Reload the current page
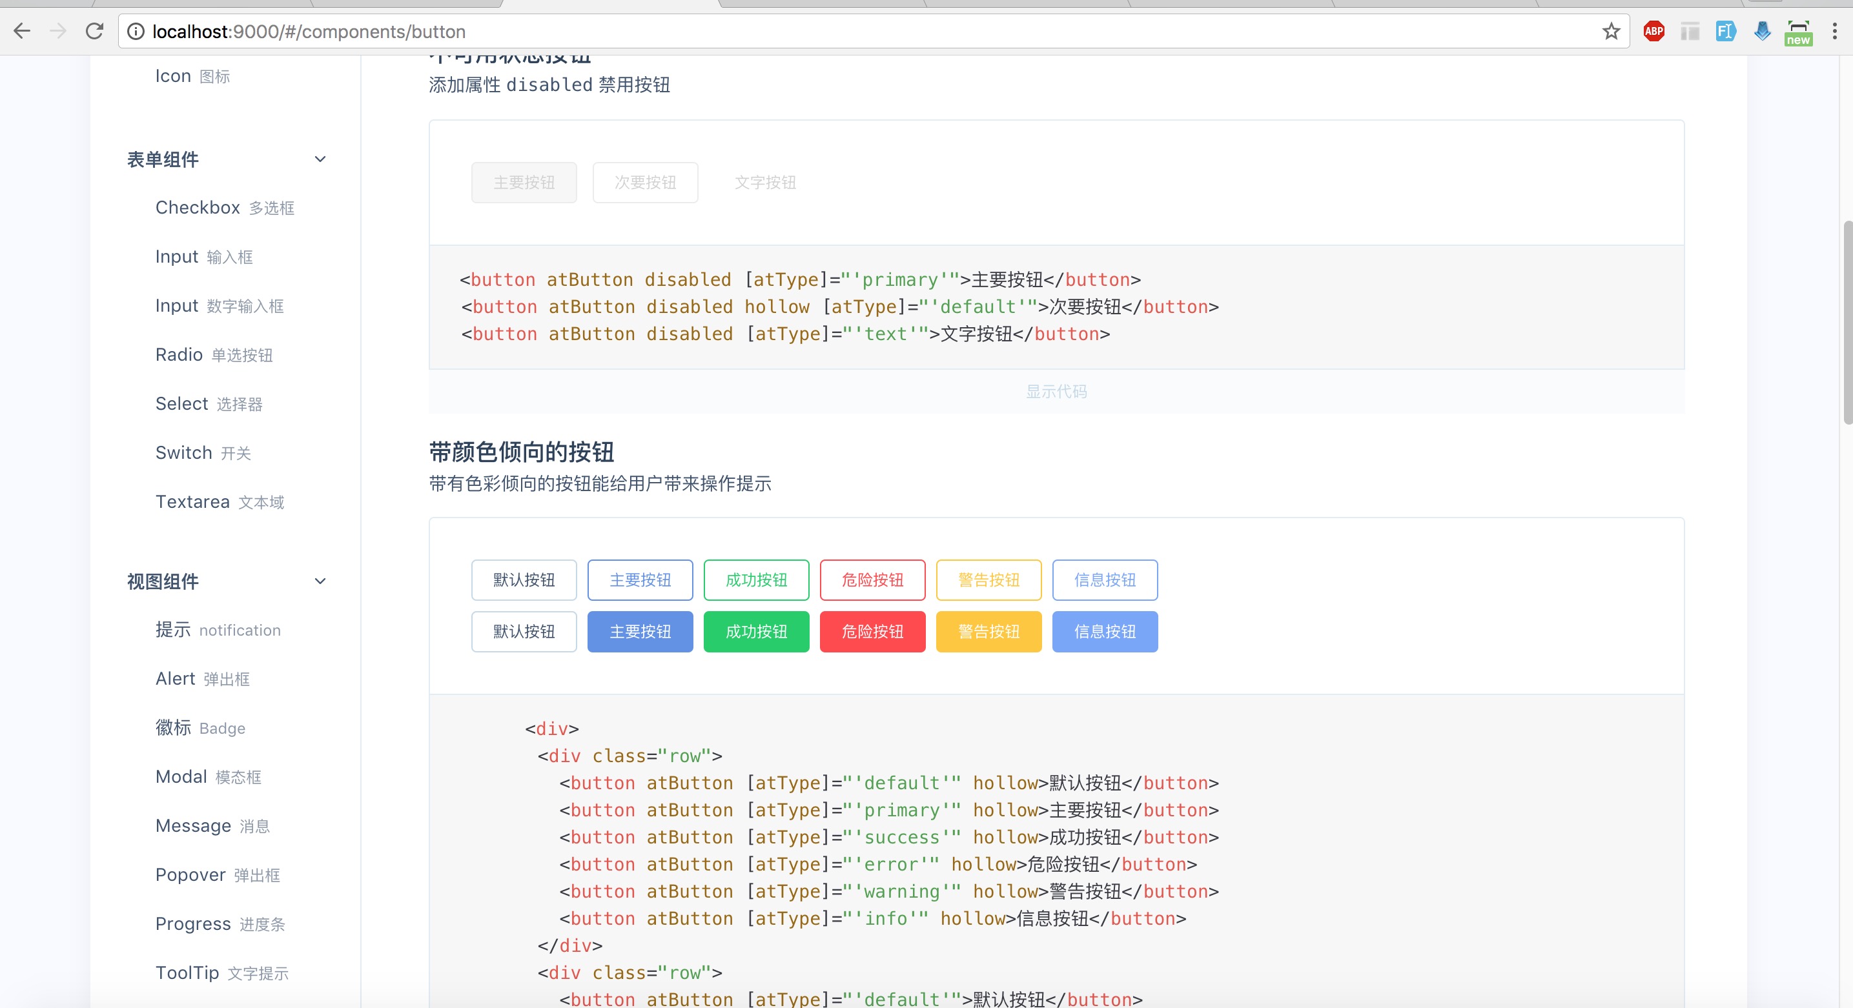The image size is (1853, 1008). point(94,31)
